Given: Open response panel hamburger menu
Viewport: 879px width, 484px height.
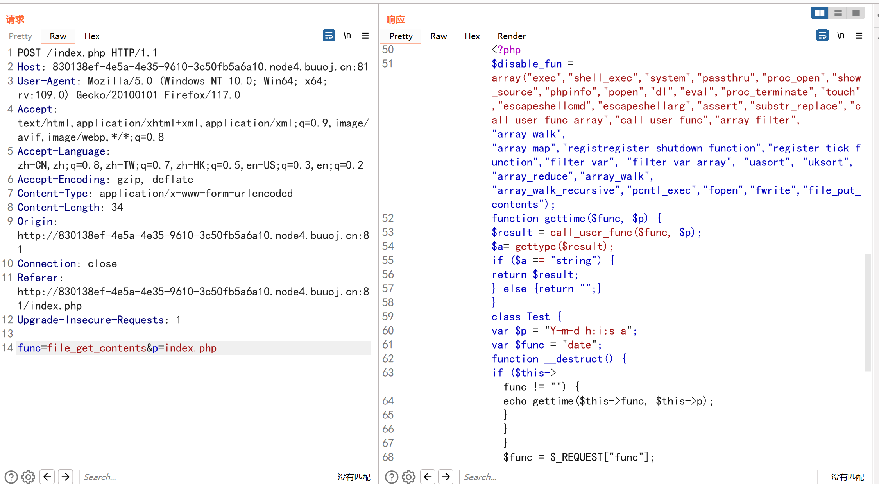Looking at the screenshot, I should pyautogui.click(x=859, y=36).
